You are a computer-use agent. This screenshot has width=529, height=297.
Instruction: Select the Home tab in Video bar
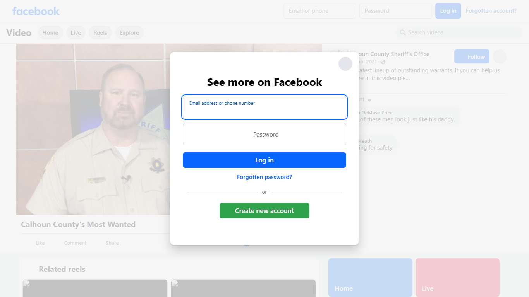[50, 33]
